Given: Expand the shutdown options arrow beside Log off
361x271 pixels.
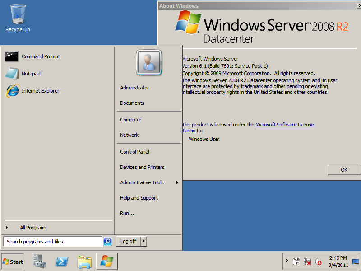Looking at the screenshot, I should (x=144, y=241).
